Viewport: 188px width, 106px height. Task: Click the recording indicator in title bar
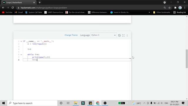(x=164, y=3)
